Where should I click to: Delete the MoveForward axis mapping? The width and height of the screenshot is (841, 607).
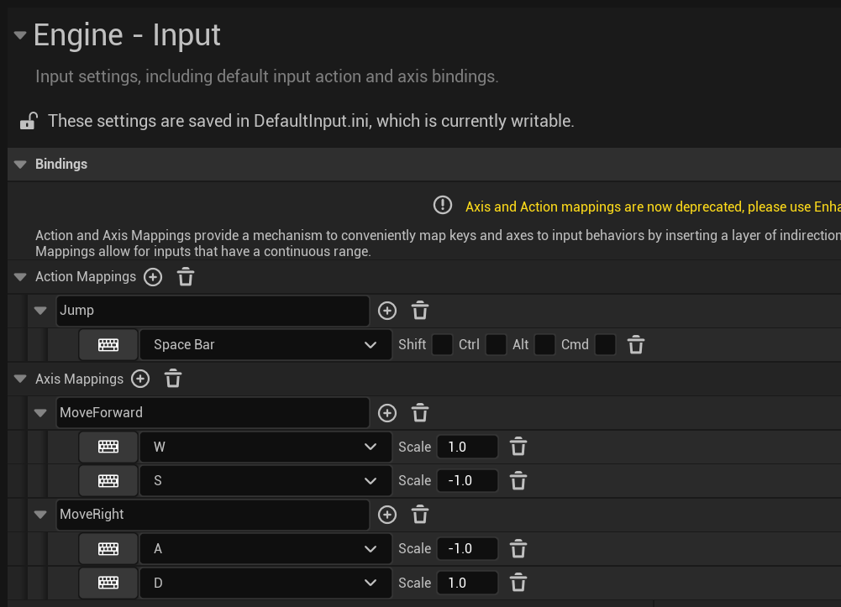(x=420, y=413)
